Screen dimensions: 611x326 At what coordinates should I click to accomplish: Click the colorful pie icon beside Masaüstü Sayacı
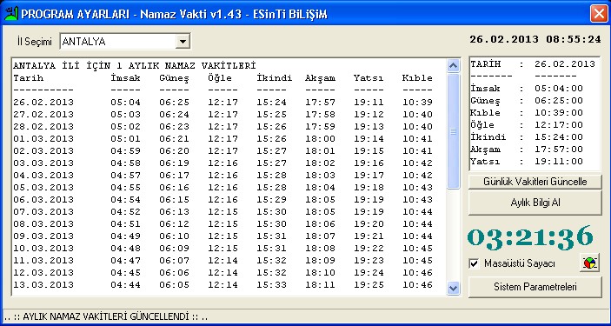[x=589, y=263]
